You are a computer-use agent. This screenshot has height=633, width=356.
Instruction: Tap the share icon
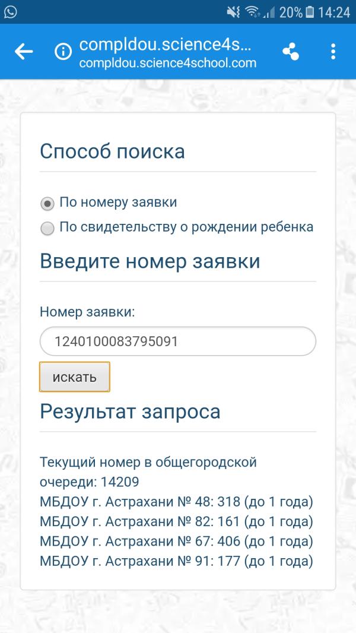[291, 52]
